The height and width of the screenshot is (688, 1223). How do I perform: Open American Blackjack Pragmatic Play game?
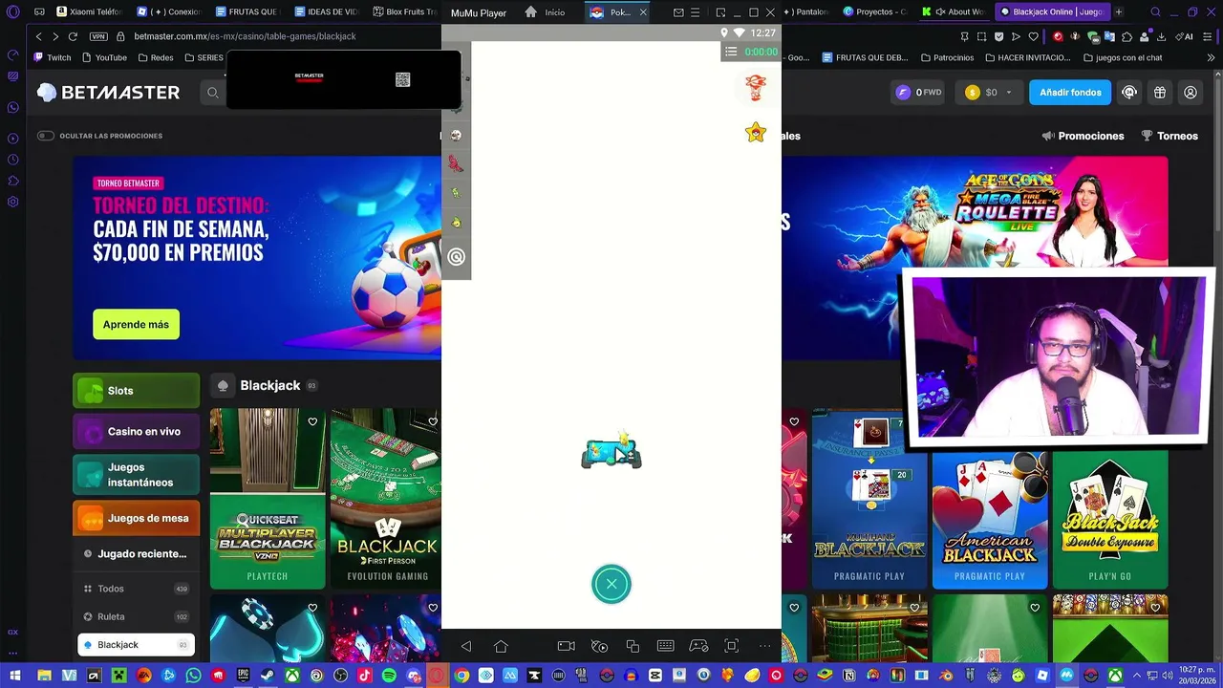(990, 521)
